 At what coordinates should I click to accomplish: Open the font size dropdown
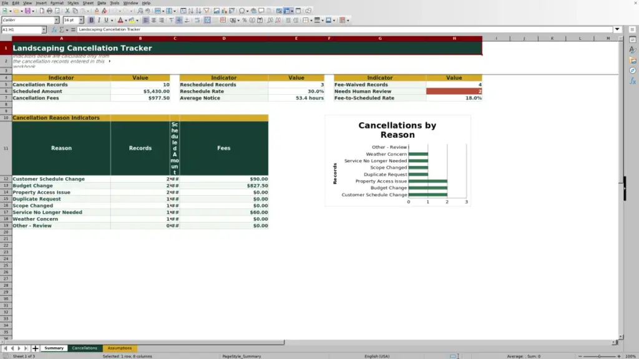[81, 21]
